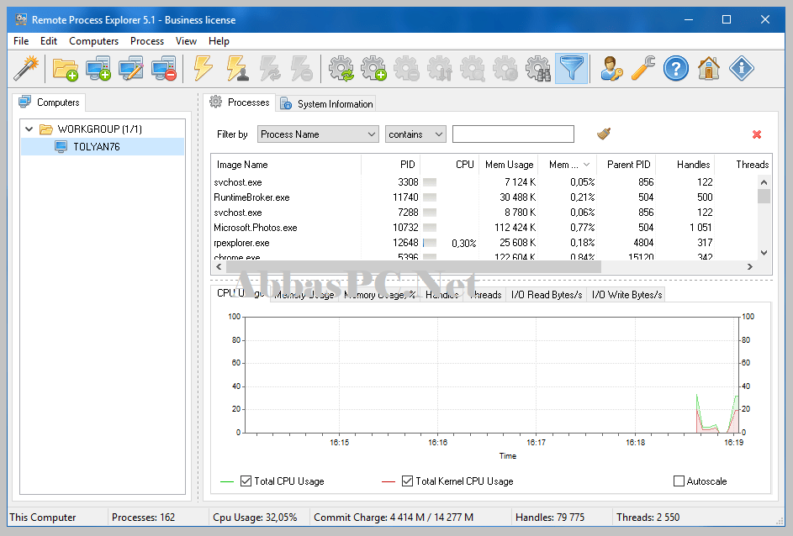Uncheck Total CPU Usage checkbox

point(246,481)
